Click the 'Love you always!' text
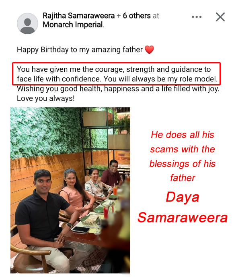Screen dimensions: 234x277 point(46,98)
